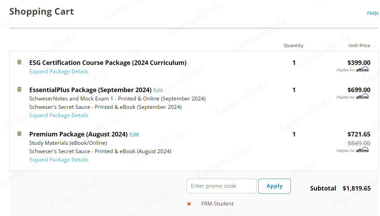The width and height of the screenshot is (380, 216).
Task: Expand EssentialPlus Package details
Action: pyautogui.click(x=58, y=115)
